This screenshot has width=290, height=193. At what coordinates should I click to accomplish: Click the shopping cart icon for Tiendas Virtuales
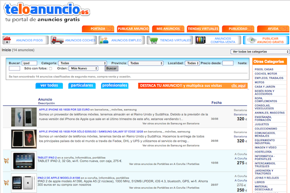153,40
